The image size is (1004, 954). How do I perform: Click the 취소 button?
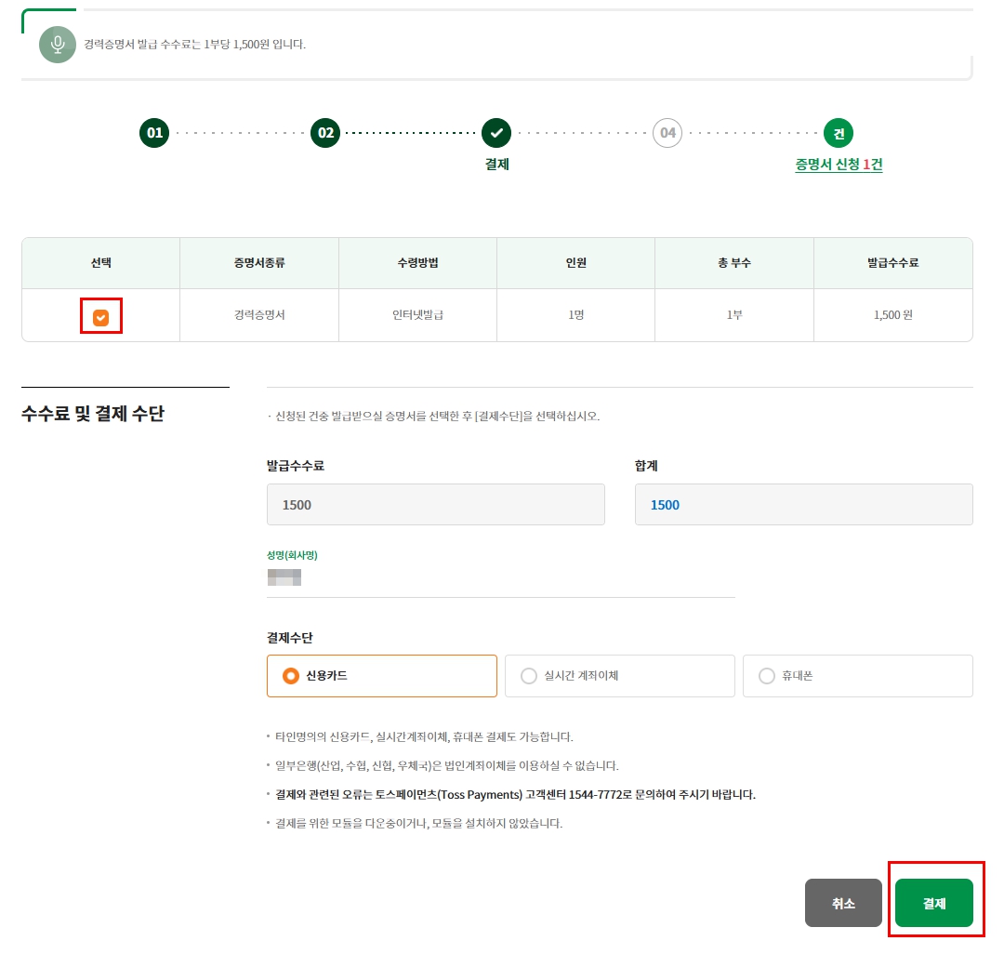click(843, 902)
